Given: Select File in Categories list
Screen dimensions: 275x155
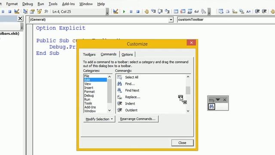Looking at the screenshot, I should 95,76.
